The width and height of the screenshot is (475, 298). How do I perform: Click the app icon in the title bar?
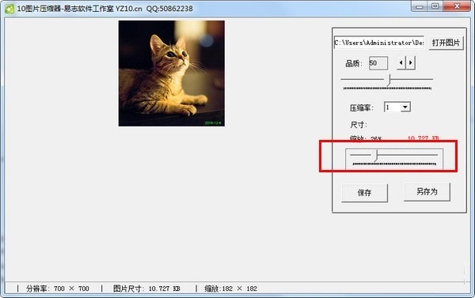tap(9, 9)
